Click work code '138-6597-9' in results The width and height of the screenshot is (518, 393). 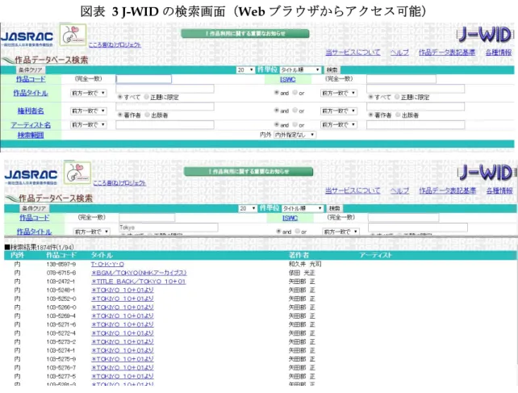(61, 264)
